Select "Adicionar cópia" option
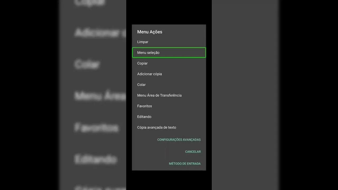The image size is (338, 190). pos(149,74)
